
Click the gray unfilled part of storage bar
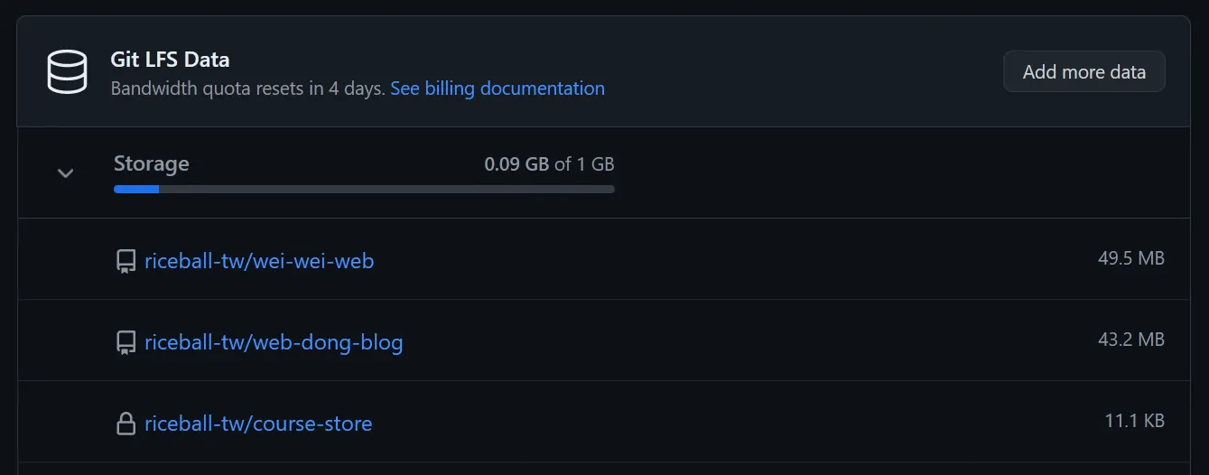[386, 190]
